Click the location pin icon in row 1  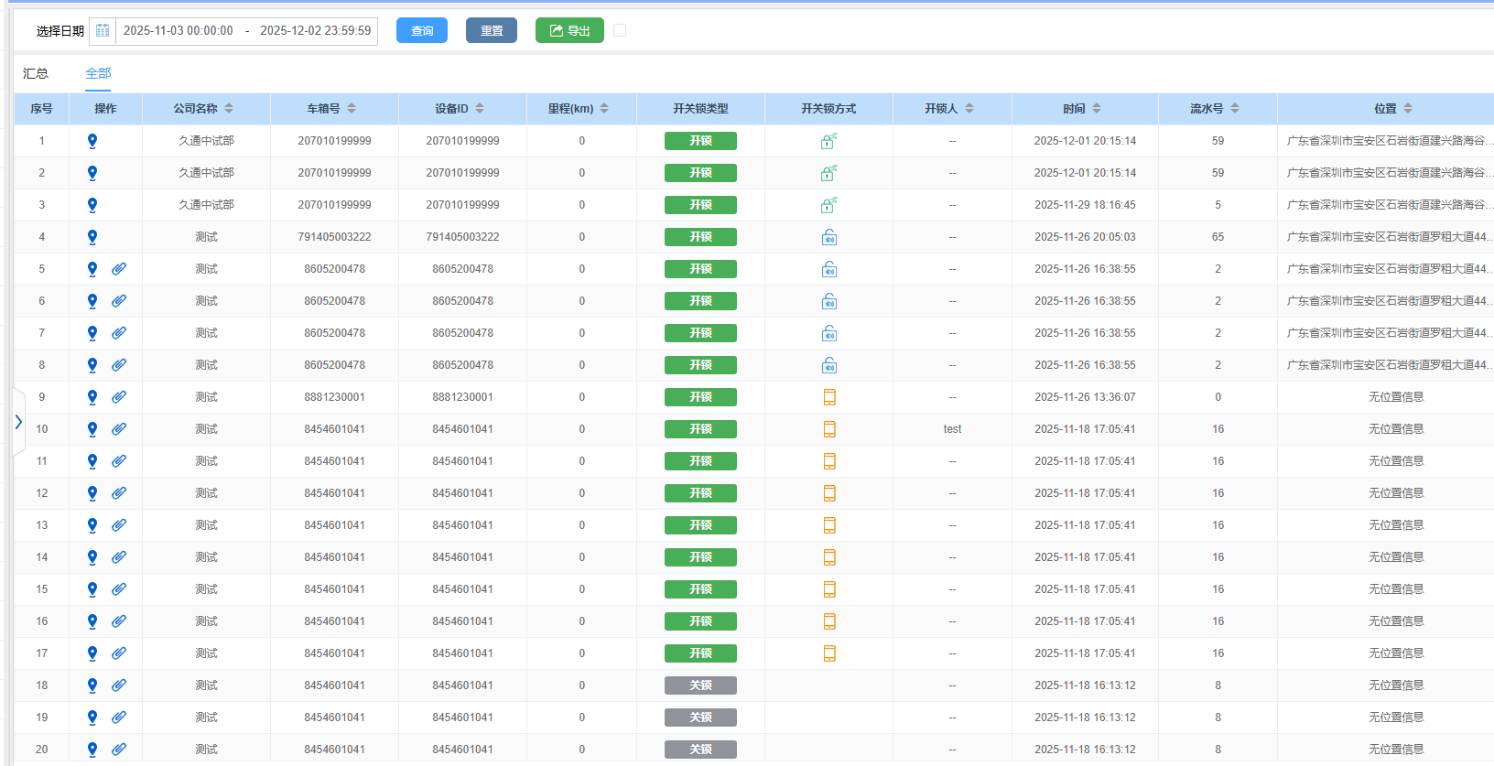pyautogui.click(x=92, y=141)
